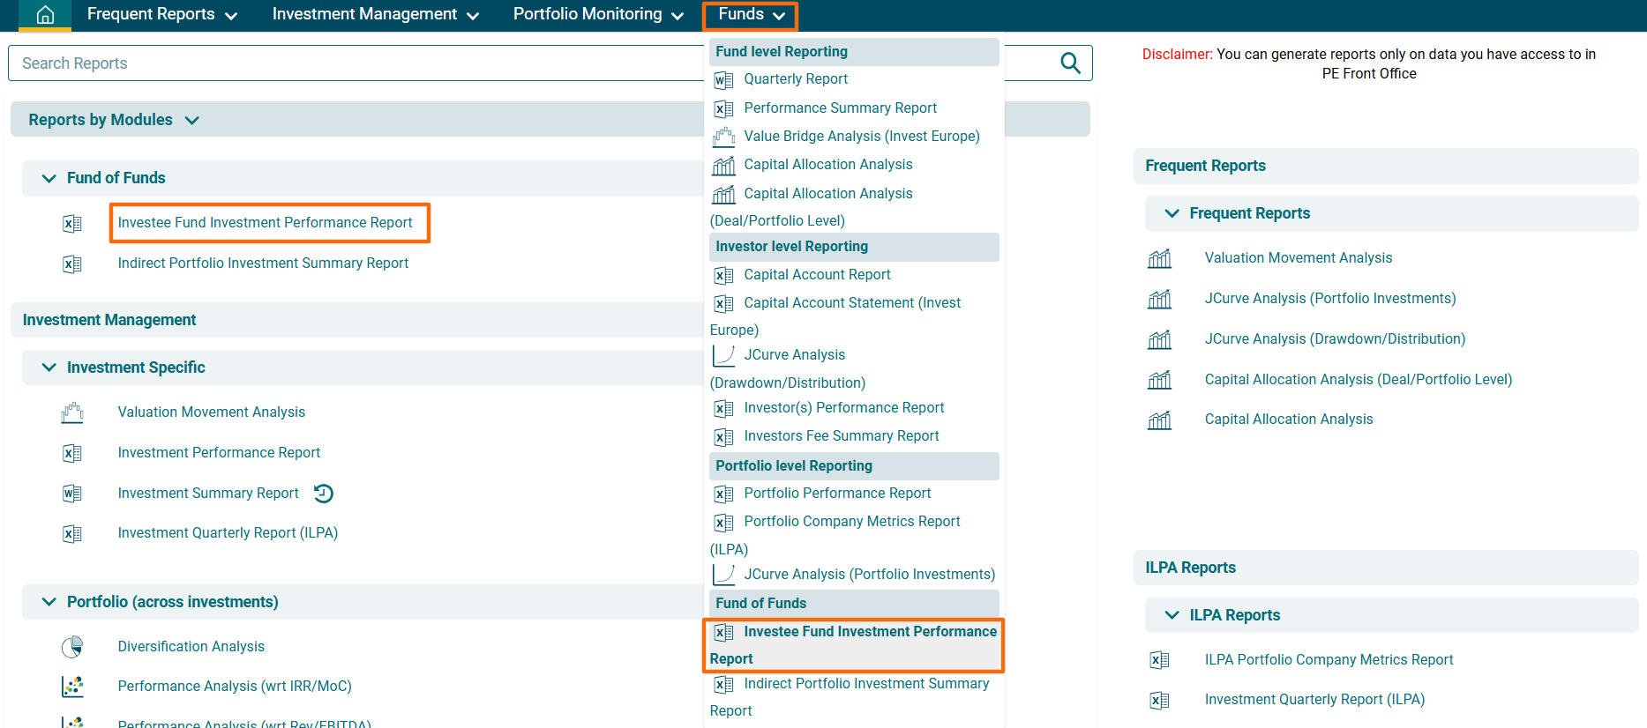Expand the Reports by Modules selector
Viewport: 1647px width, 728px height.
click(x=114, y=120)
